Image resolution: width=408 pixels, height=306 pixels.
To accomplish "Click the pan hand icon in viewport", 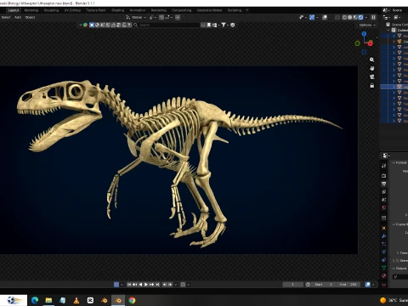I will click(x=372, y=68).
